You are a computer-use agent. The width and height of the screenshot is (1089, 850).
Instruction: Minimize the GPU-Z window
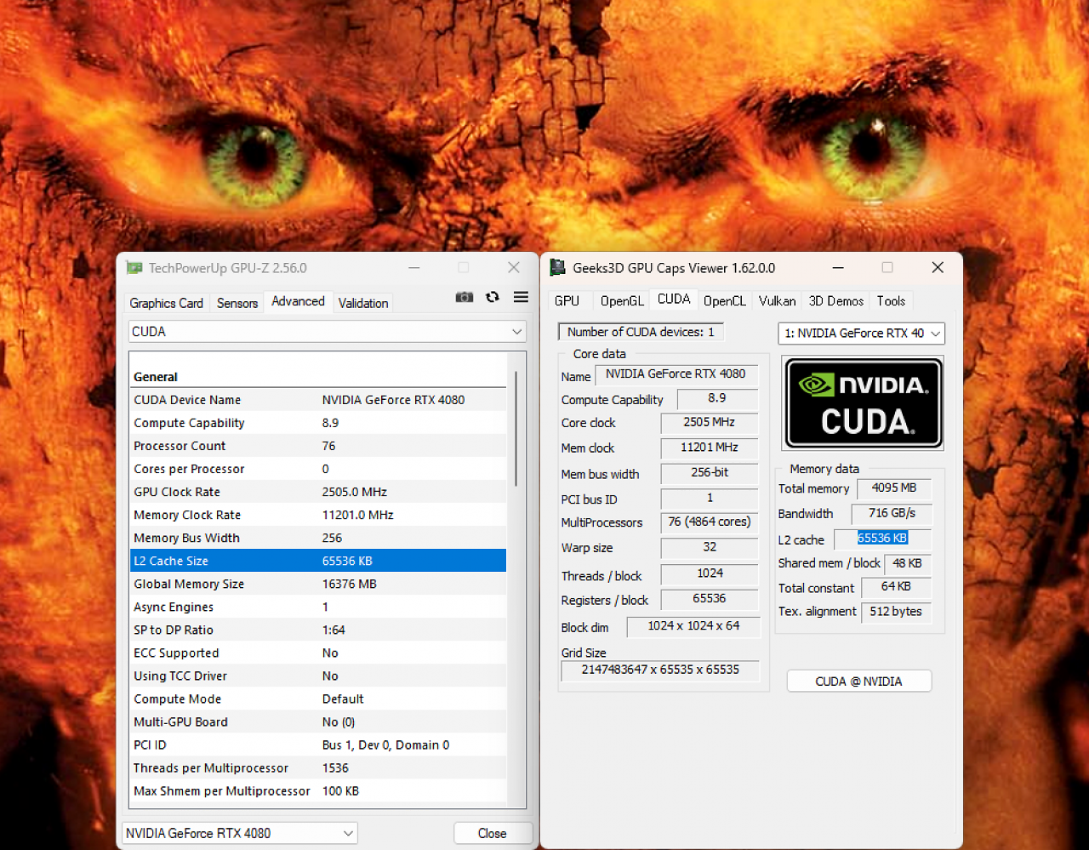[414, 267]
